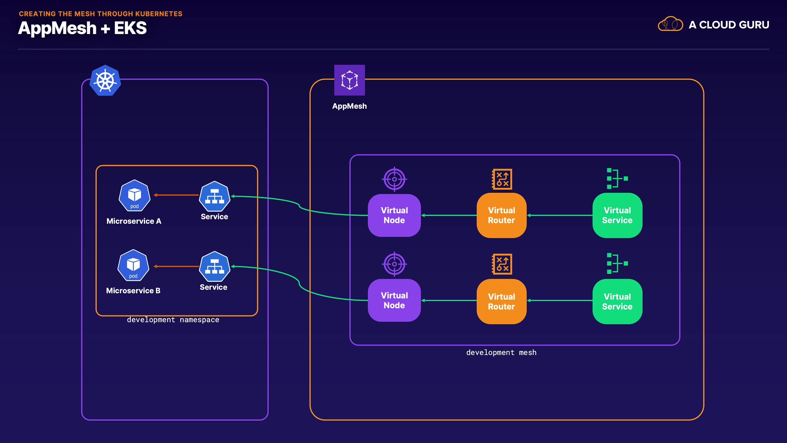Click Service icon beside Microservice B
Viewport: 787px width, 443px height.
pyautogui.click(x=214, y=266)
